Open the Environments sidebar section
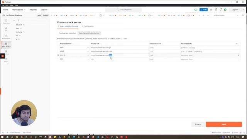The image size is (247, 139). coord(6,37)
